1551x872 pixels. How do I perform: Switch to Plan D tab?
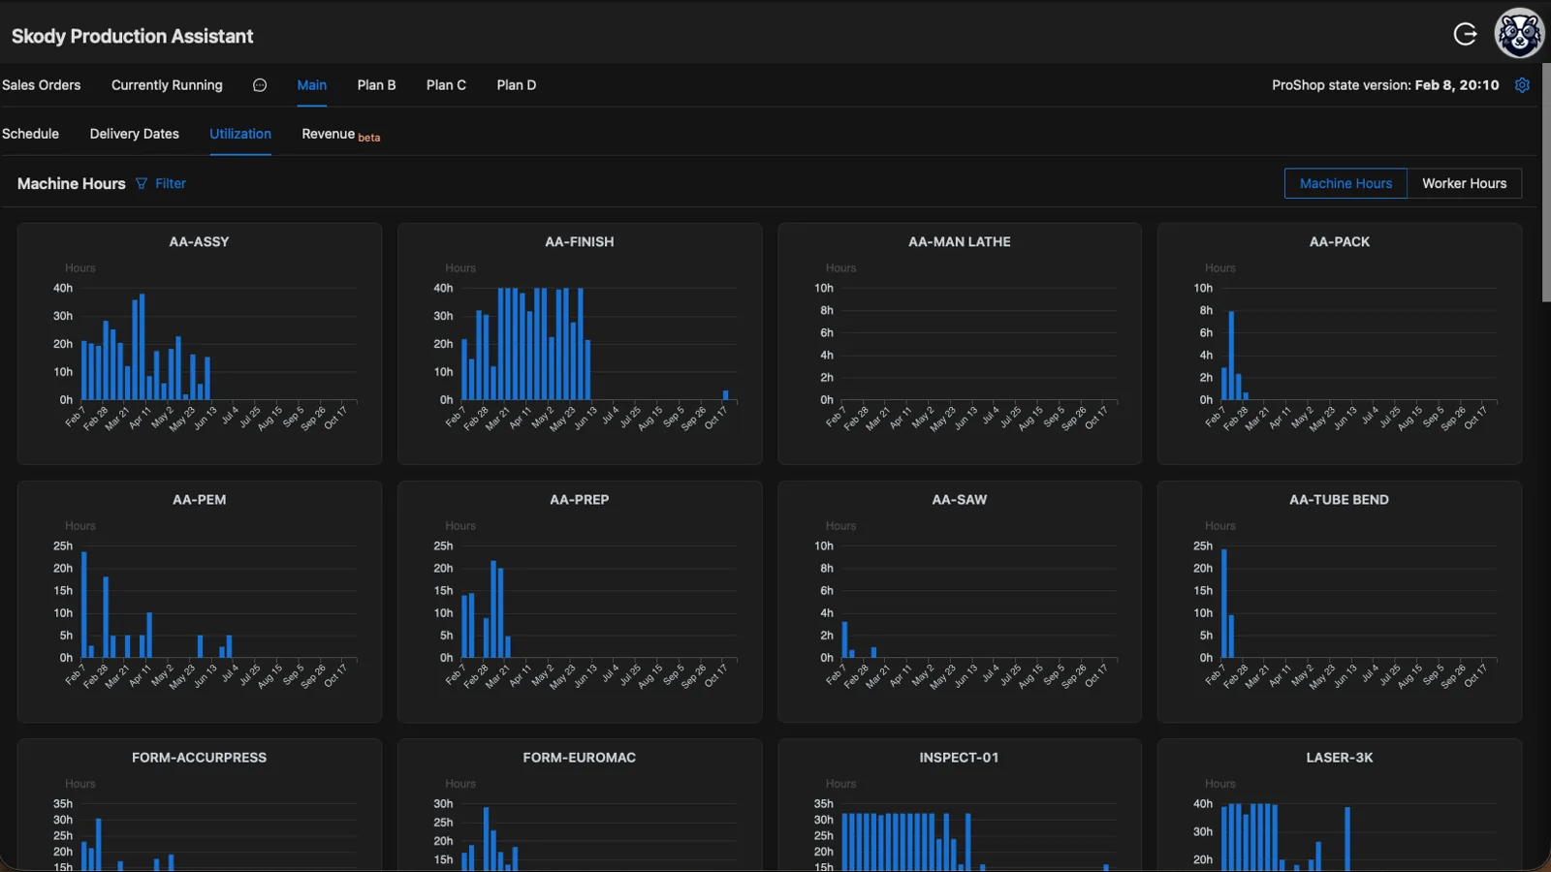[x=516, y=85]
